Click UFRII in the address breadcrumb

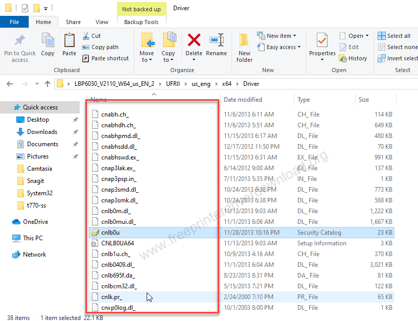(x=173, y=84)
